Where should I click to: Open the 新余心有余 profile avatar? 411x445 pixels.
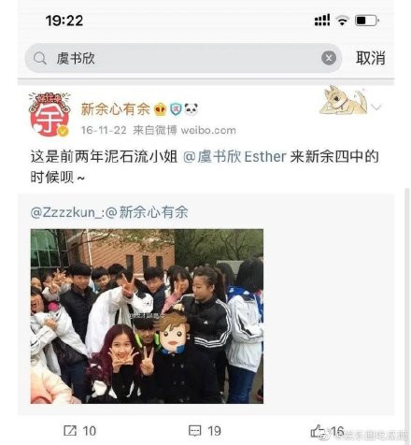click(x=50, y=115)
